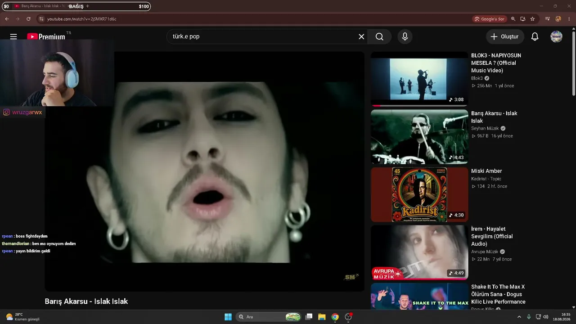Open Google Chrome from the taskbar
576x324 pixels.
coord(335,317)
